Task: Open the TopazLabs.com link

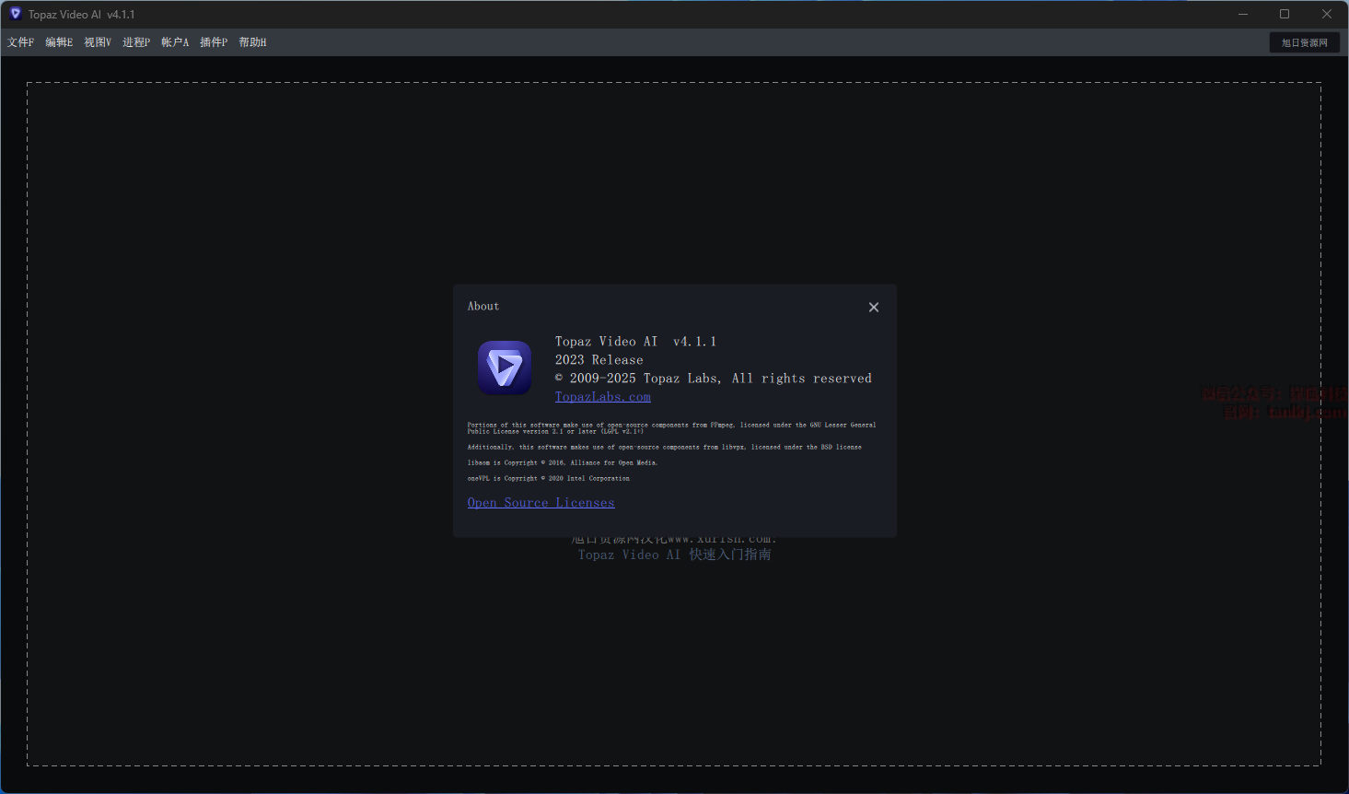Action: click(x=602, y=397)
